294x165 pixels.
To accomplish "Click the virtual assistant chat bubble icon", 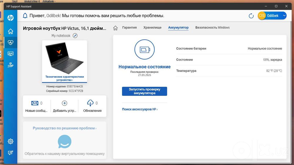I will pos(64,142).
